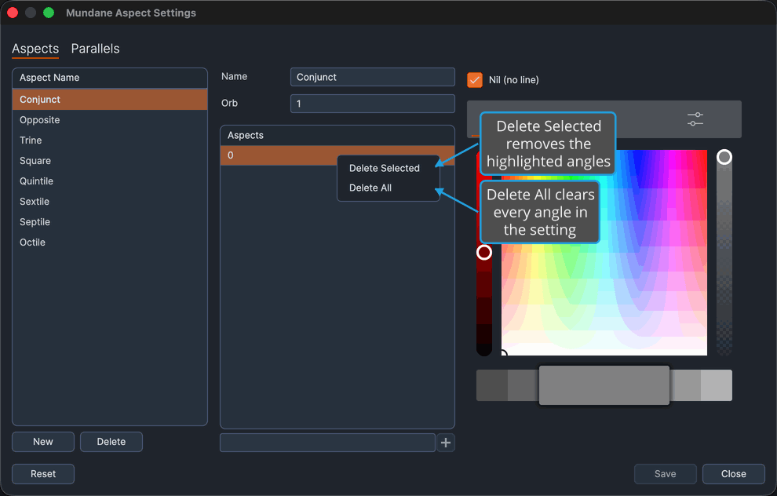Screen dimensions: 777x496
Task: Click the new angle entry field
Action: (327, 443)
